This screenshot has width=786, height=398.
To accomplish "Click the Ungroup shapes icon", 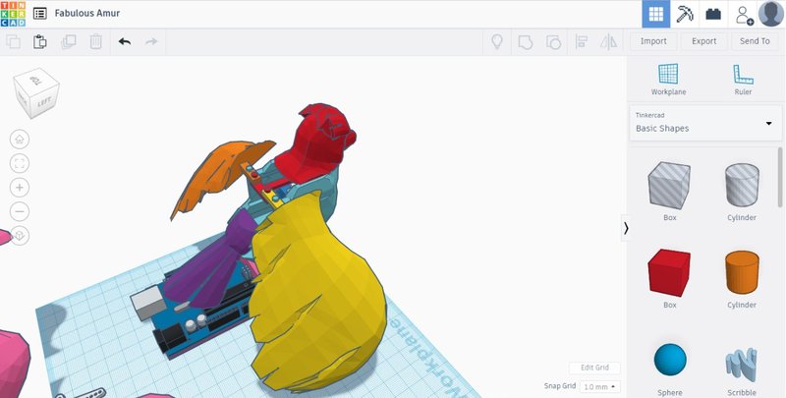I will tap(553, 42).
